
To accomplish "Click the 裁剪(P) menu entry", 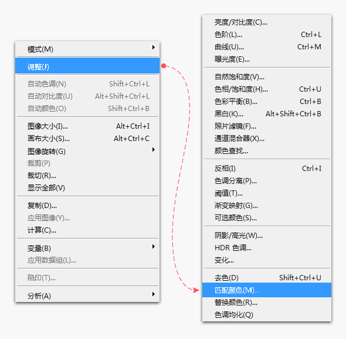I will pyautogui.click(x=87, y=163).
